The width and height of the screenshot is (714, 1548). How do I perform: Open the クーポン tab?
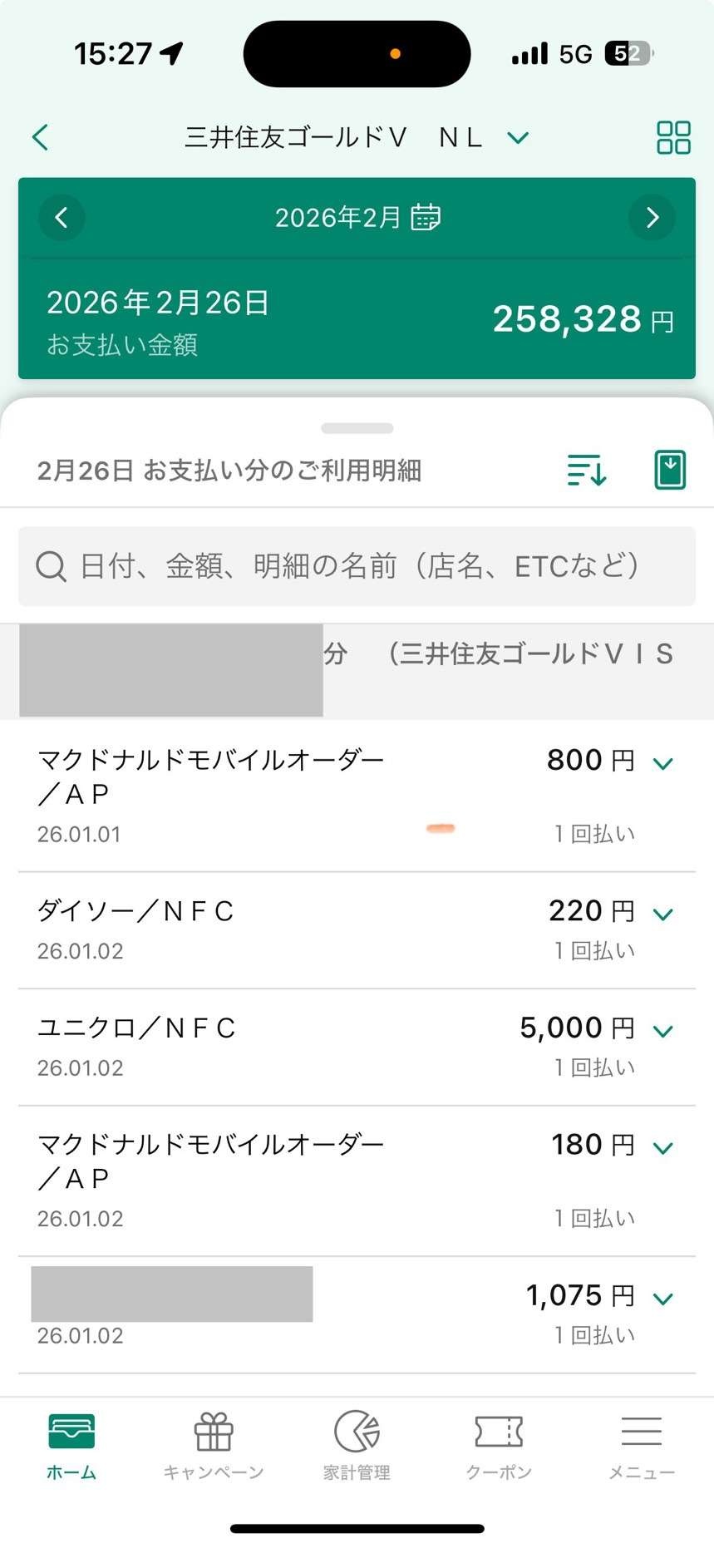pyautogui.click(x=499, y=1447)
